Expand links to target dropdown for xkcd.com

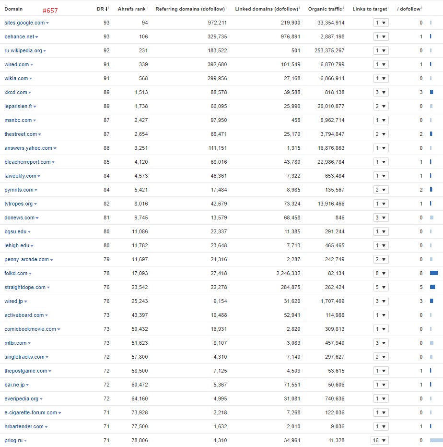click(x=381, y=92)
